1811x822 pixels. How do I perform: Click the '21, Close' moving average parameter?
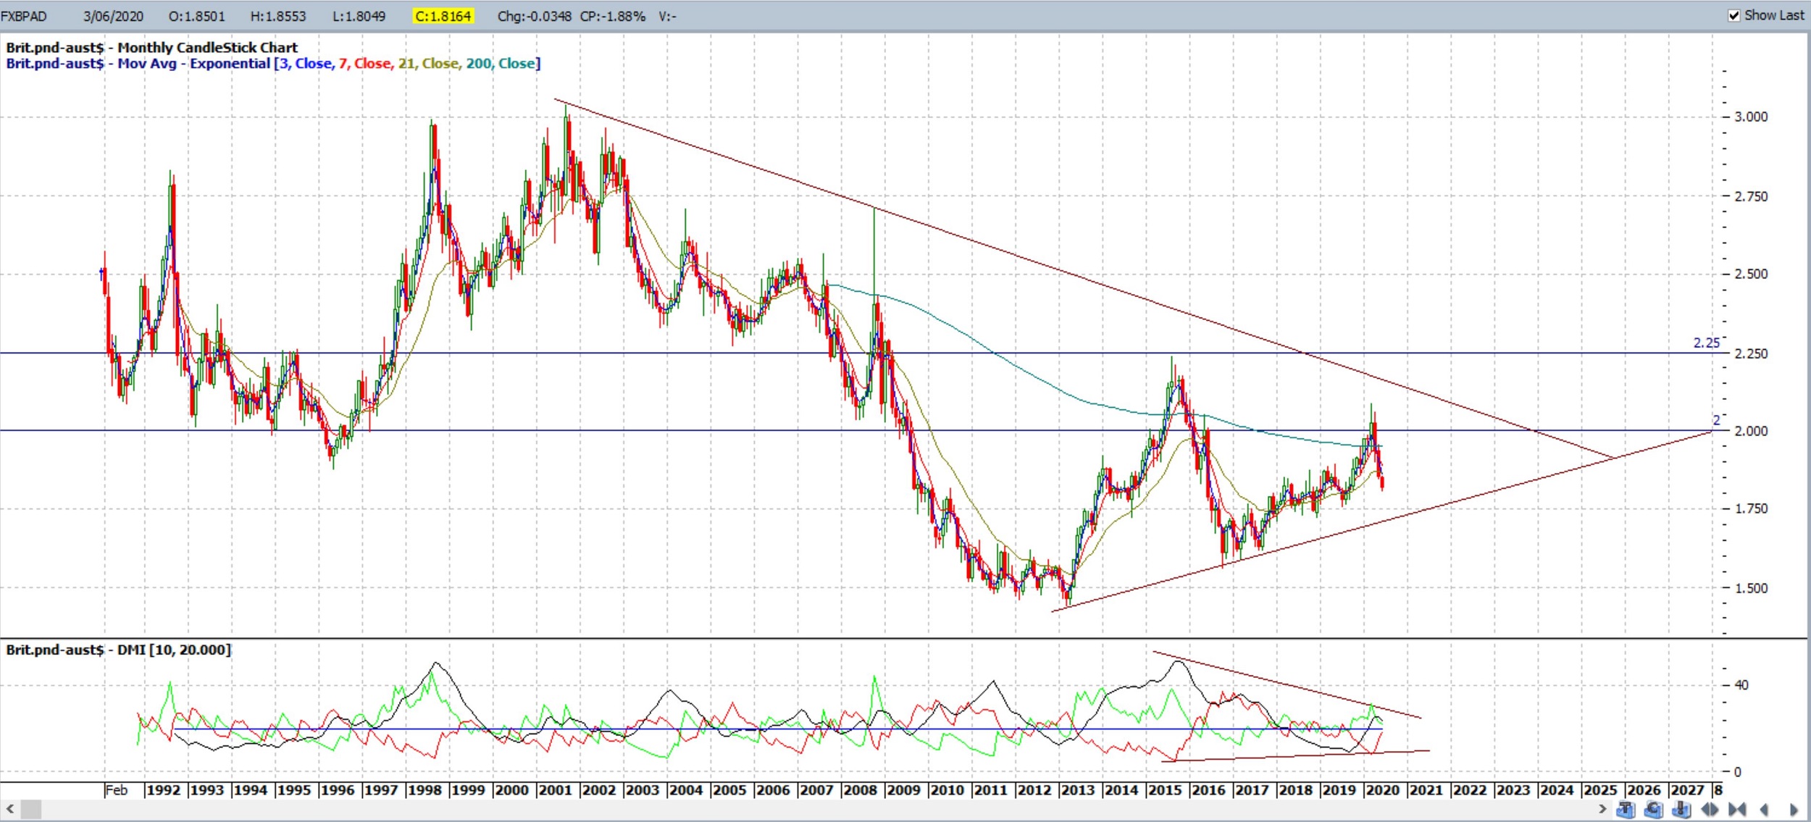pyautogui.click(x=429, y=64)
